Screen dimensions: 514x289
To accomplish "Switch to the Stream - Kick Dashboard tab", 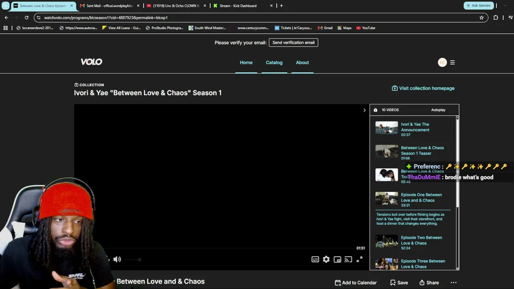I will (x=243, y=6).
